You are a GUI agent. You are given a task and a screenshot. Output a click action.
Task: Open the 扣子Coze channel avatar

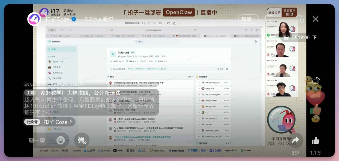34,19
